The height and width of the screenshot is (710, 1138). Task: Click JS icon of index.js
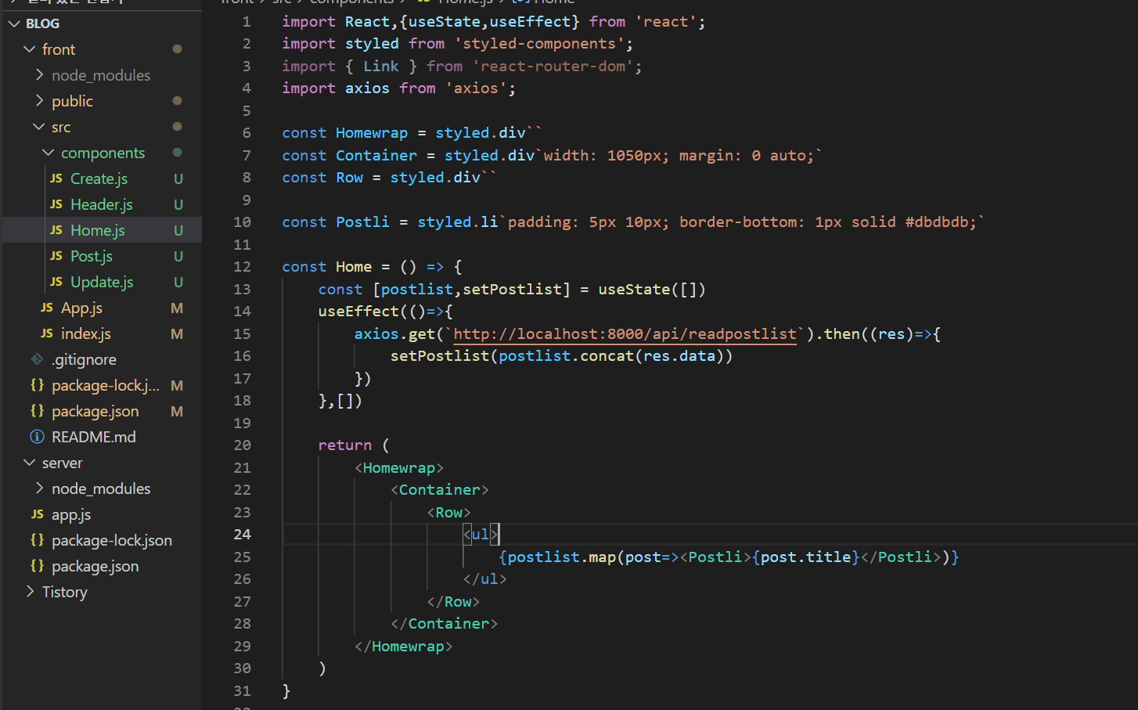pos(47,333)
